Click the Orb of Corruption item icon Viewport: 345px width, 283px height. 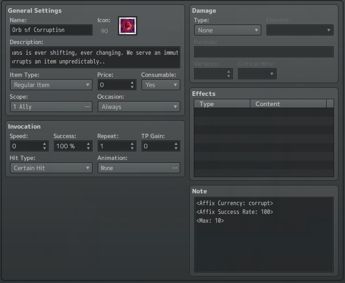[x=128, y=26]
